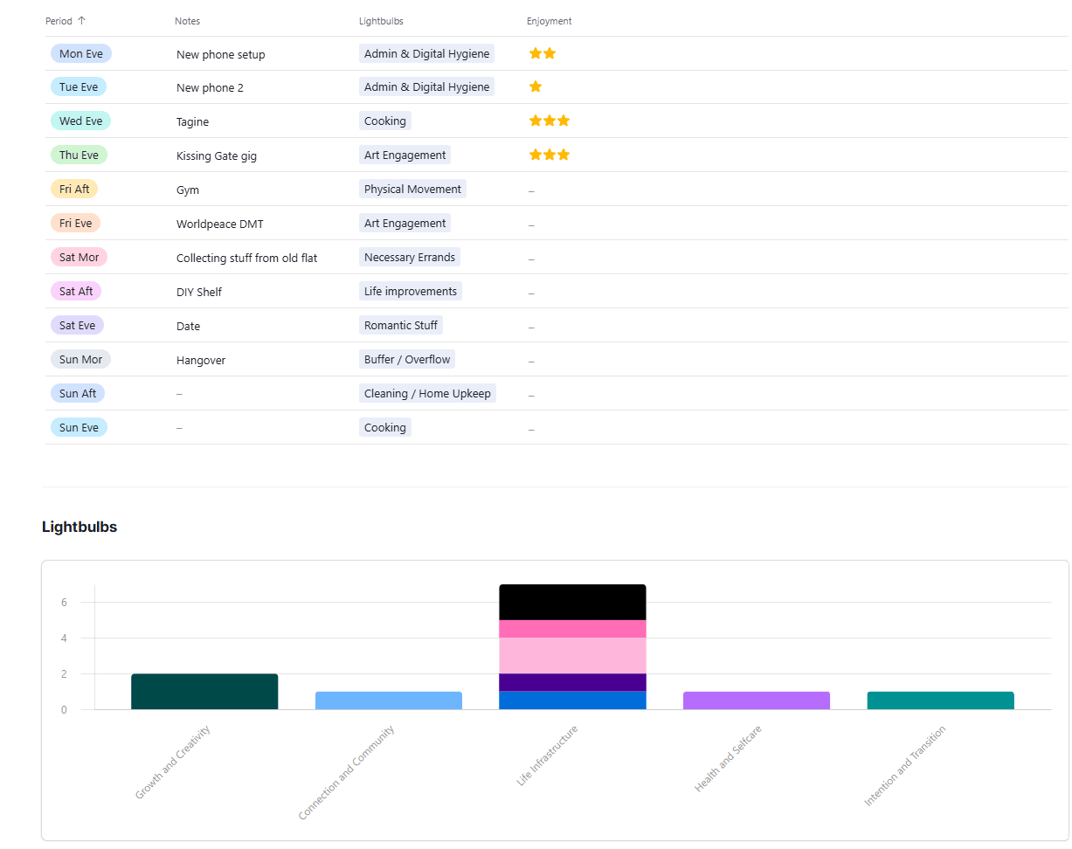Click the stars in Mon Eve row
The width and height of the screenshot is (1072, 849).
pyautogui.click(x=543, y=53)
